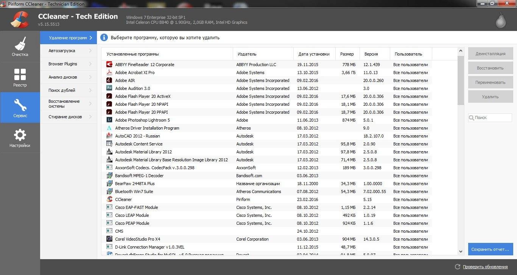The height and width of the screenshot is (275, 517).
Task: Click the Bluetooth Win7 Suite icon
Action: [x=109, y=191]
